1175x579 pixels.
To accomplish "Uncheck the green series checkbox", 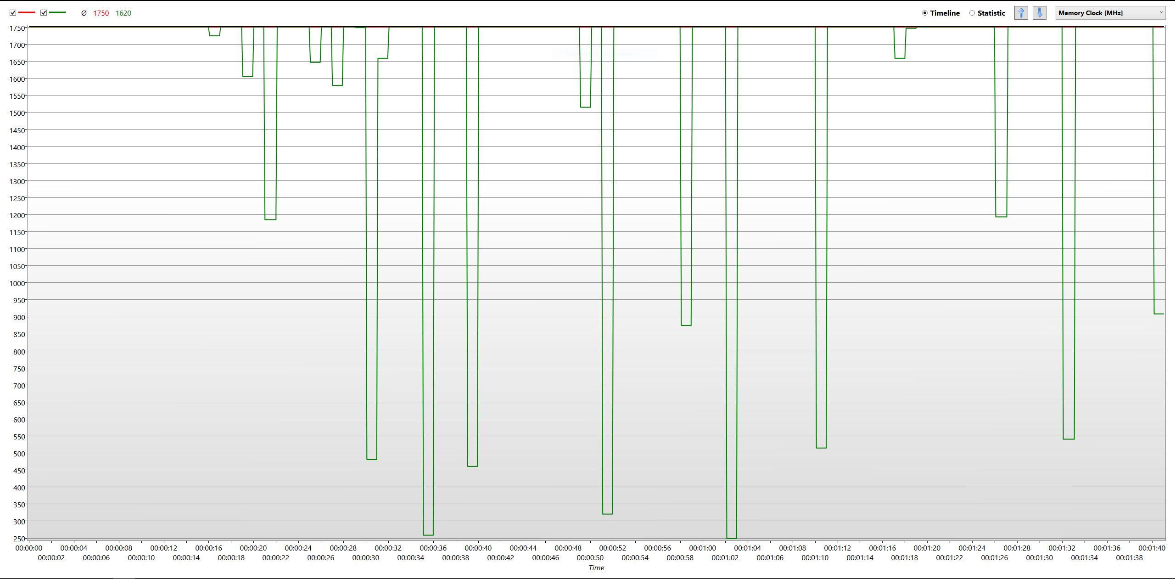I will [x=44, y=13].
